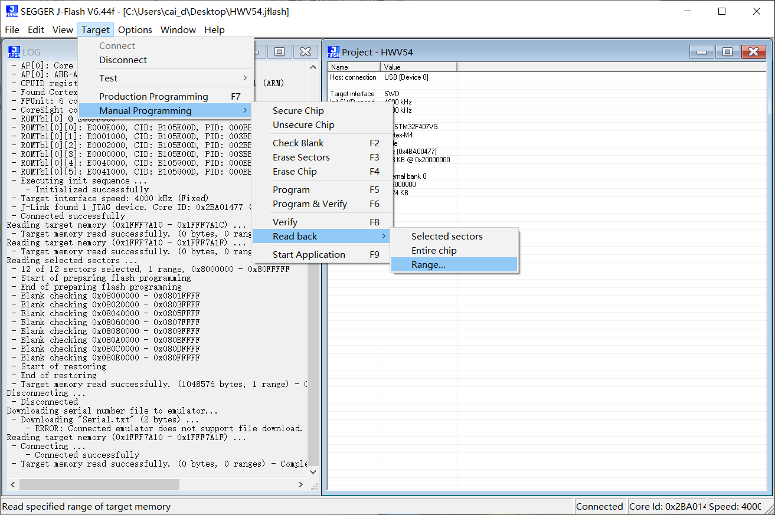Close the open Target menu
This screenshot has height=515, width=775.
coord(96,29)
